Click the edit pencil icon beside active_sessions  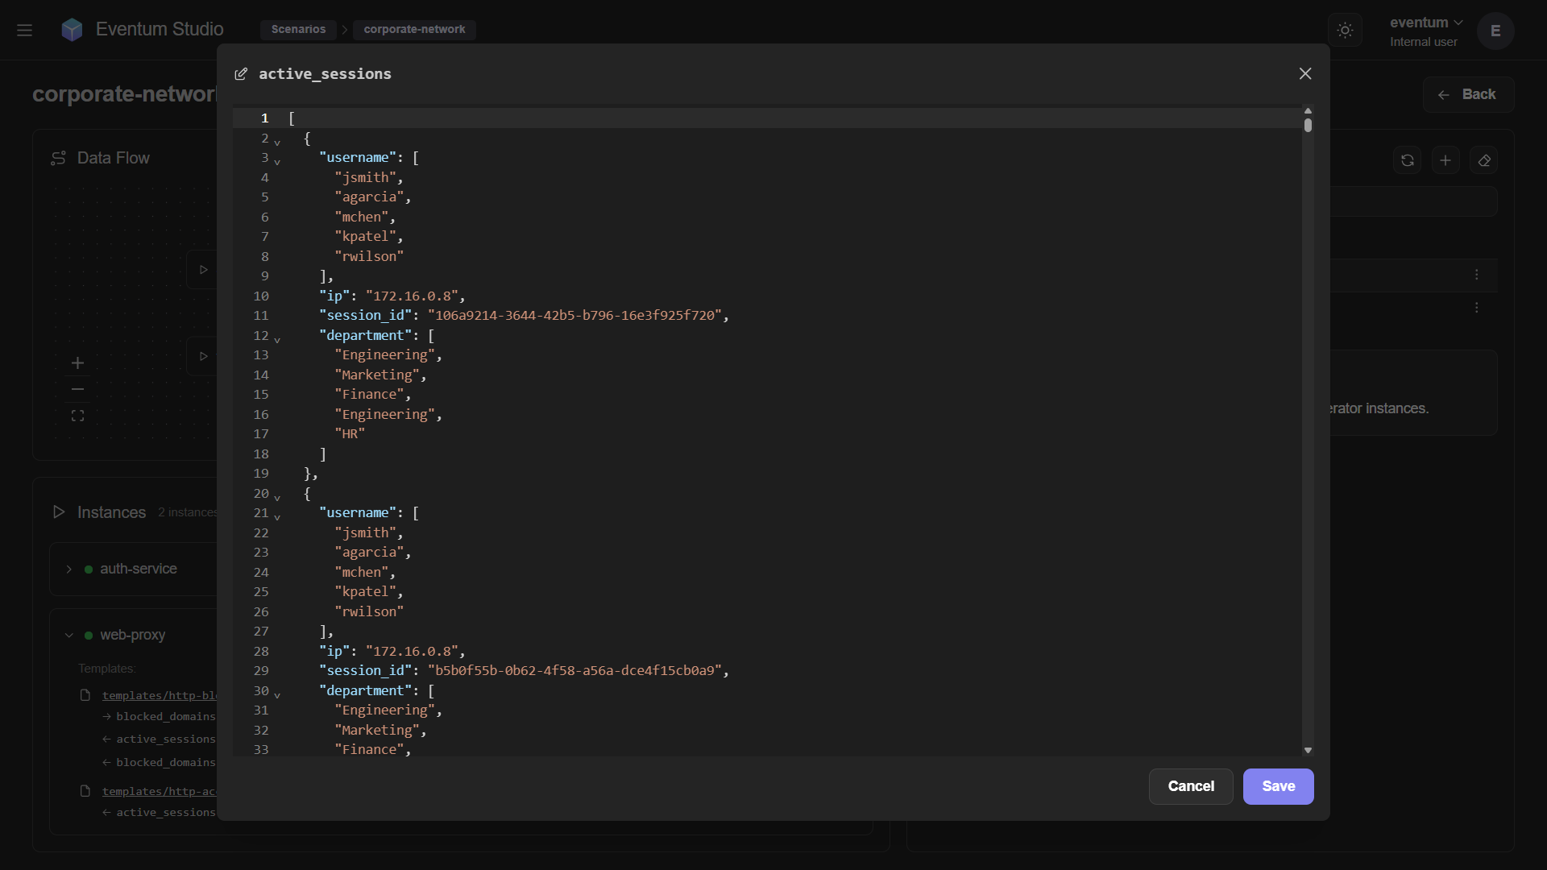241,74
